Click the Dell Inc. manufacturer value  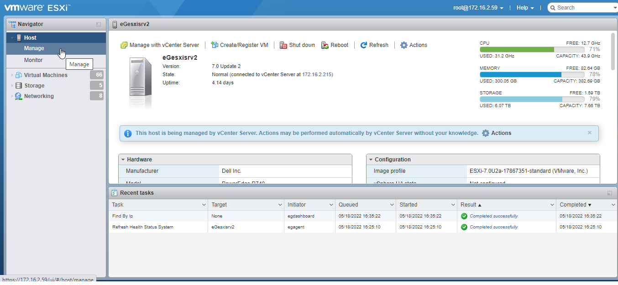pyautogui.click(x=231, y=171)
